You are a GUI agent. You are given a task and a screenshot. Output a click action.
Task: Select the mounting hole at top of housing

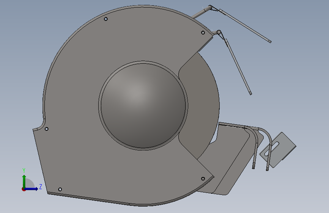[x=106, y=19]
